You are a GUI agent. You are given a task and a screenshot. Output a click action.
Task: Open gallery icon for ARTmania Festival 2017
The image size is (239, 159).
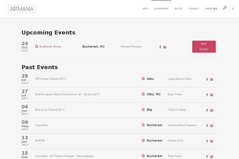click(x=212, y=79)
